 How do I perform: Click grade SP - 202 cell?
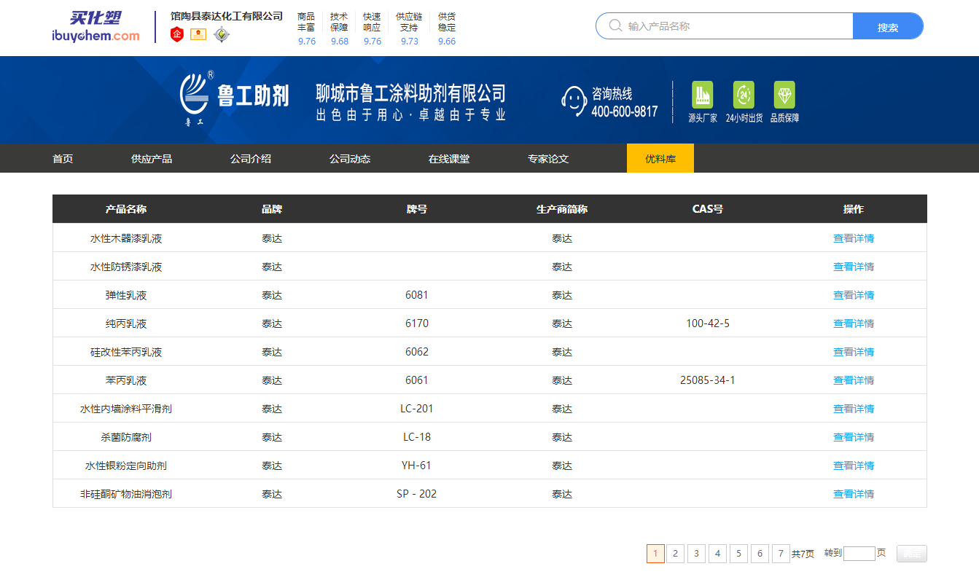pos(417,494)
